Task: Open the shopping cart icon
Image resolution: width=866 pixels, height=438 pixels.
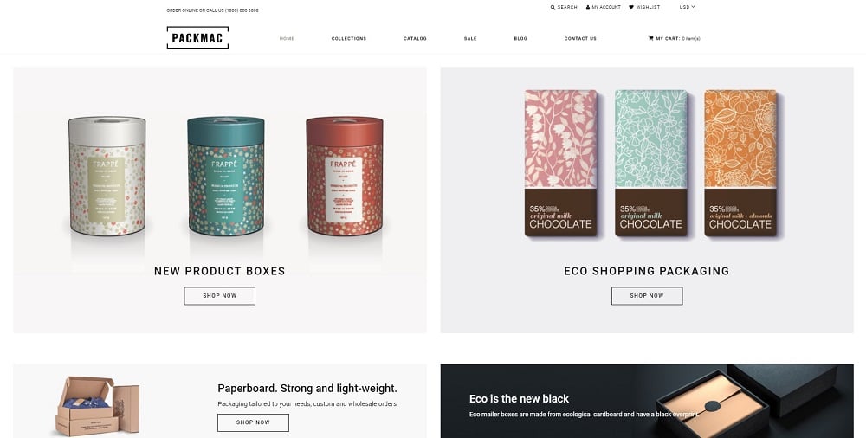Action: pyautogui.click(x=650, y=38)
